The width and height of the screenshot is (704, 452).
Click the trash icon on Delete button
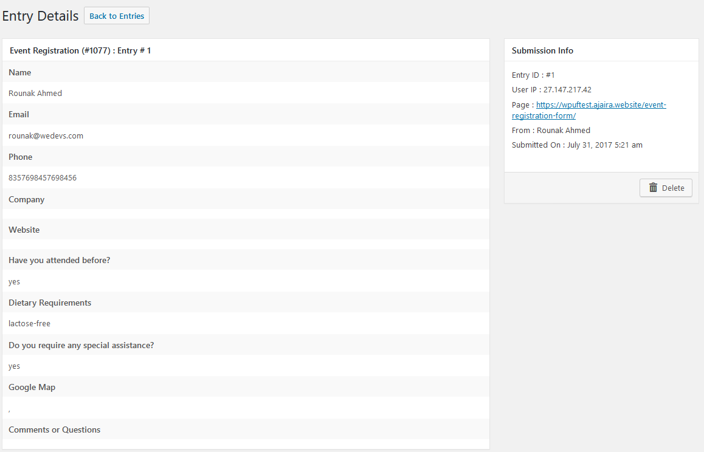(654, 188)
